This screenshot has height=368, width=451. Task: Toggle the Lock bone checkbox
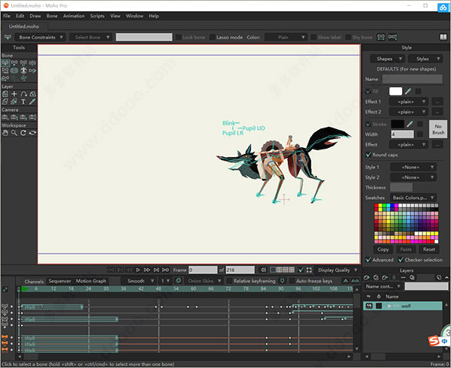click(178, 37)
